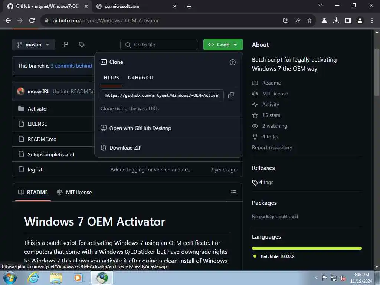Image resolution: width=380 pixels, height=285 pixels.
Task: Open the log.txt file
Action: point(35,170)
